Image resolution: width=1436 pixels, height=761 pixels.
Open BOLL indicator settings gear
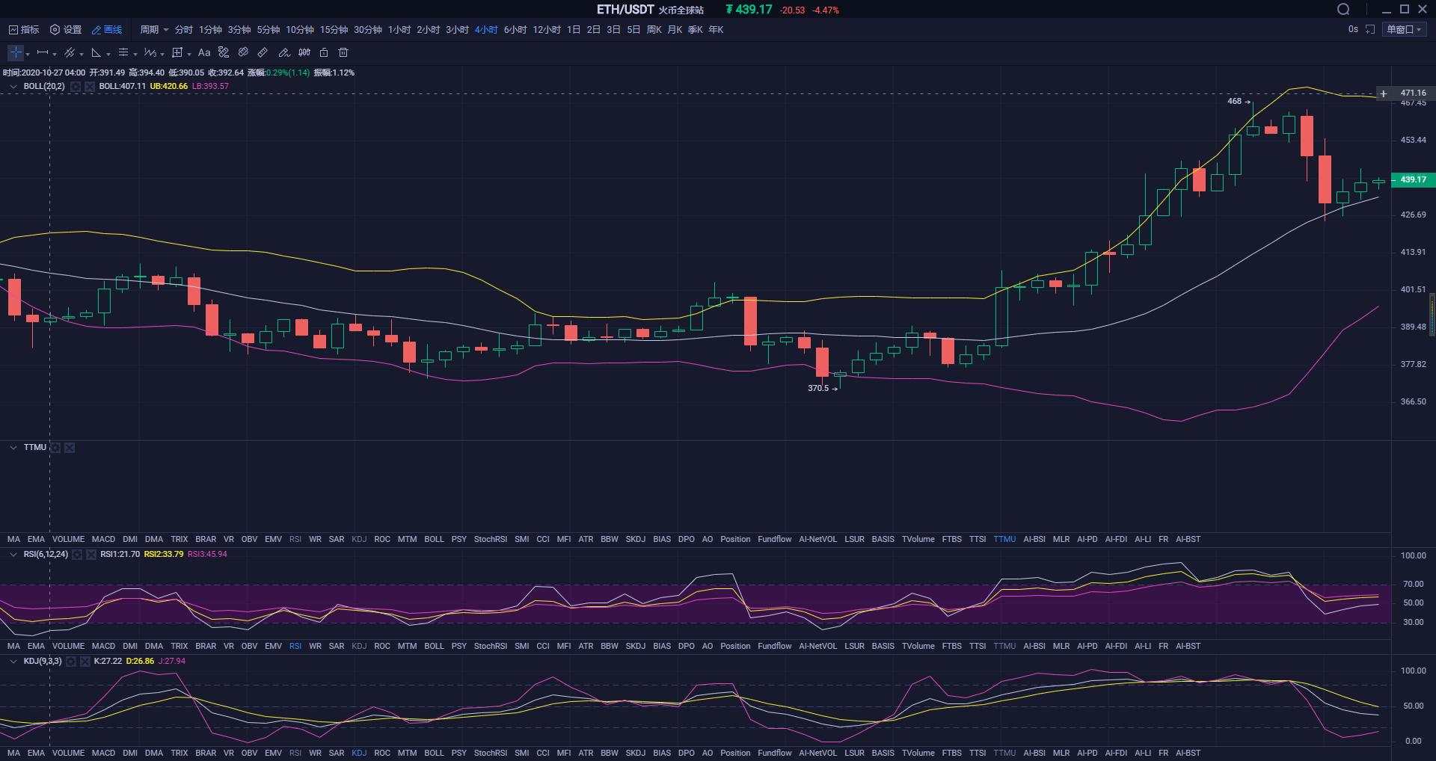point(76,87)
